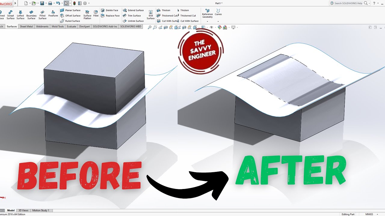The width and height of the screenshot is (385, 216).
Task: Activate the Filled Surface tool
Action: [42, 15]
